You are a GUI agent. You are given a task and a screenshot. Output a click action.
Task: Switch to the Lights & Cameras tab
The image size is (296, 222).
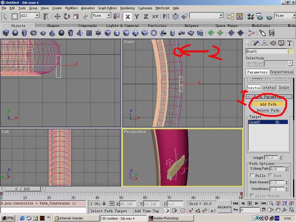point(122,25)
